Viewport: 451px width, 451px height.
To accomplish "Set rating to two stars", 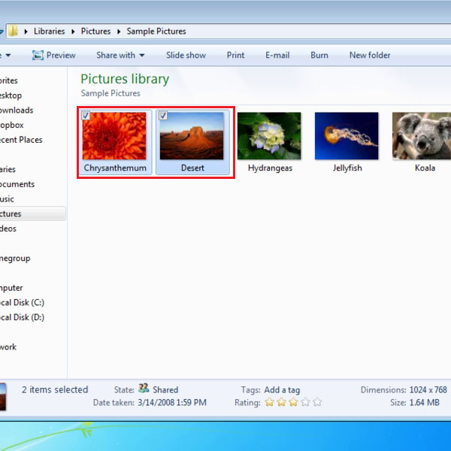I will [281, 402].
